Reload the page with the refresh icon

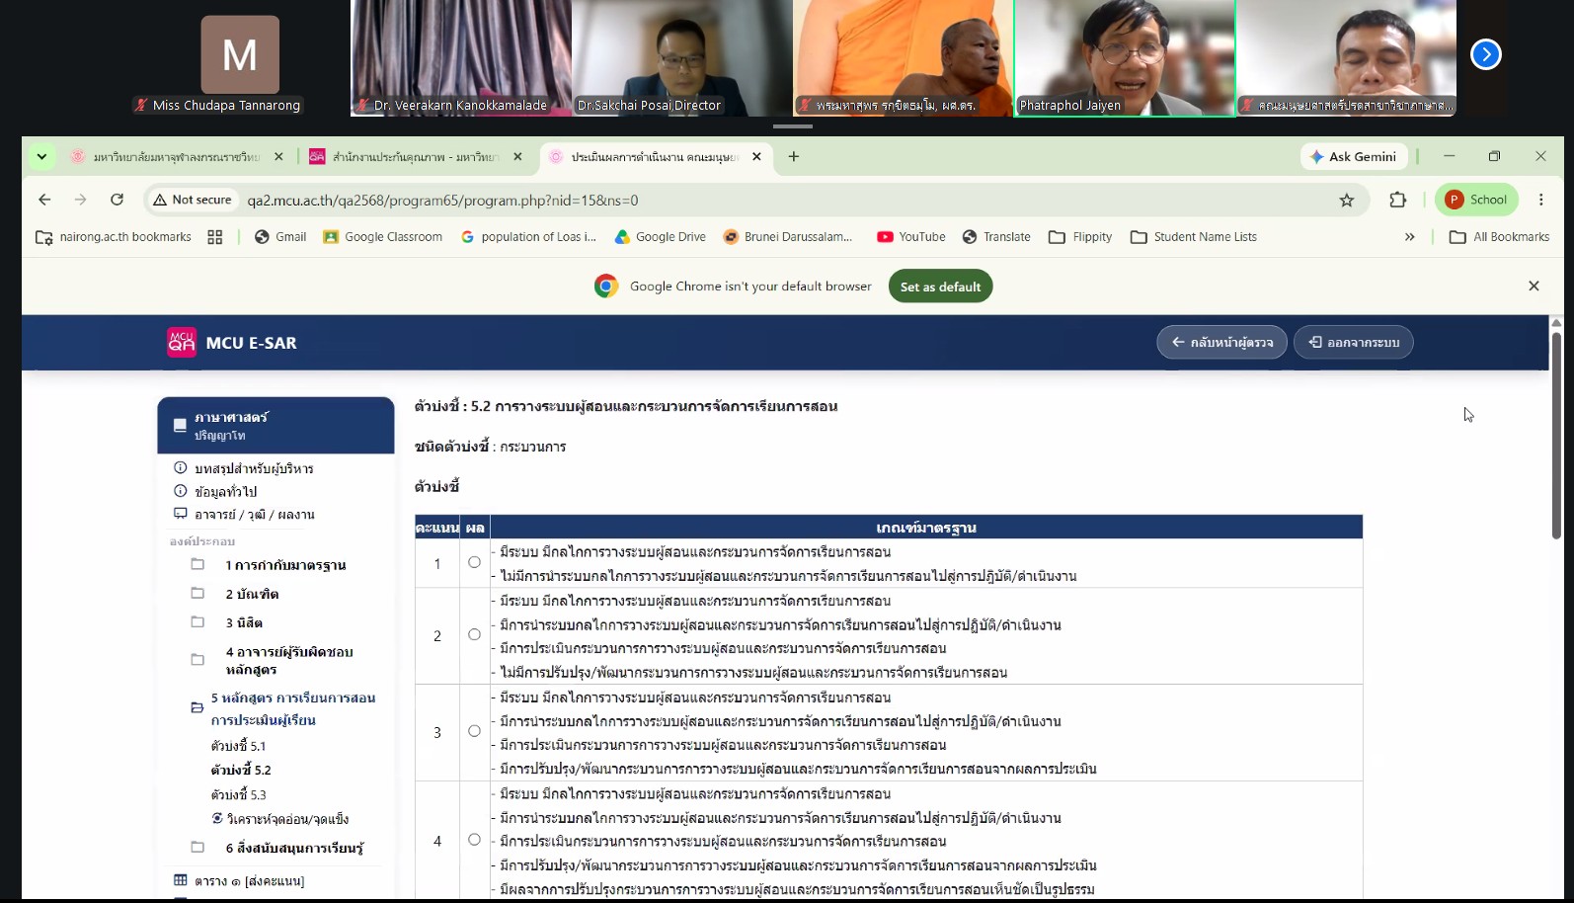(117, 200)
